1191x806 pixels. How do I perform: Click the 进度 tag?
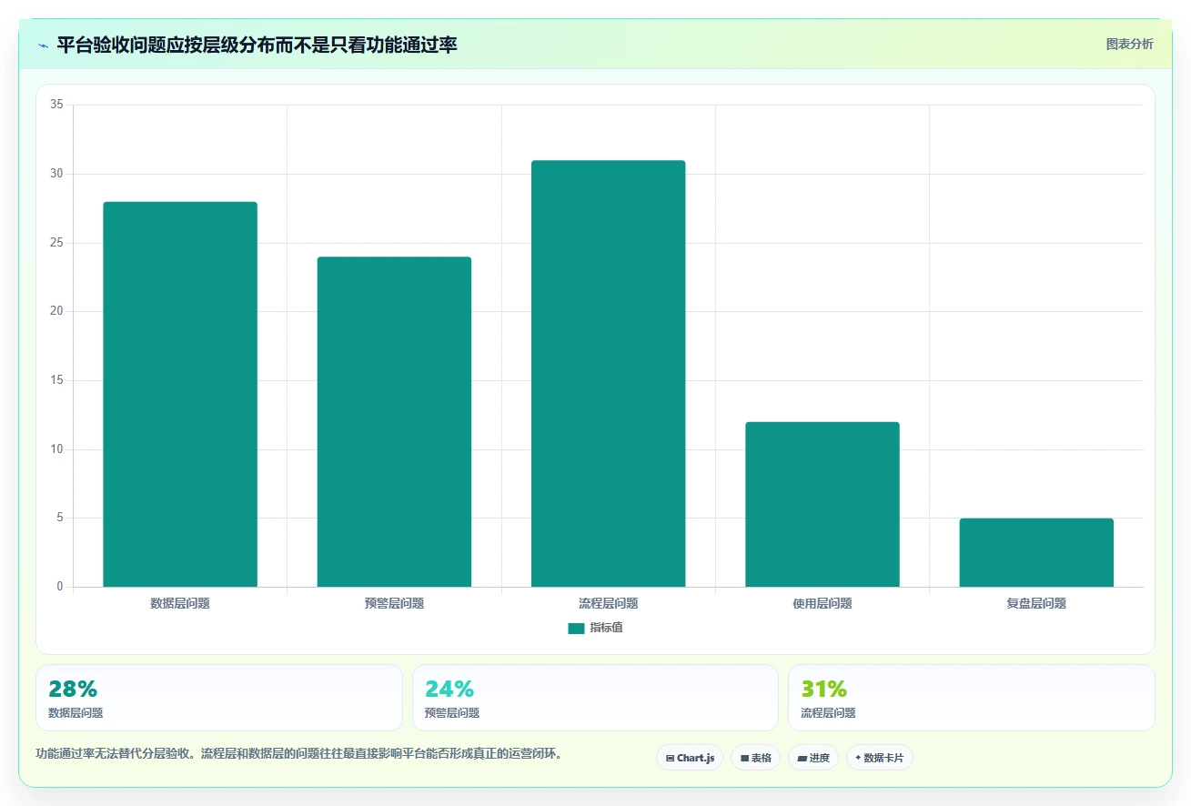pos(813,758)
